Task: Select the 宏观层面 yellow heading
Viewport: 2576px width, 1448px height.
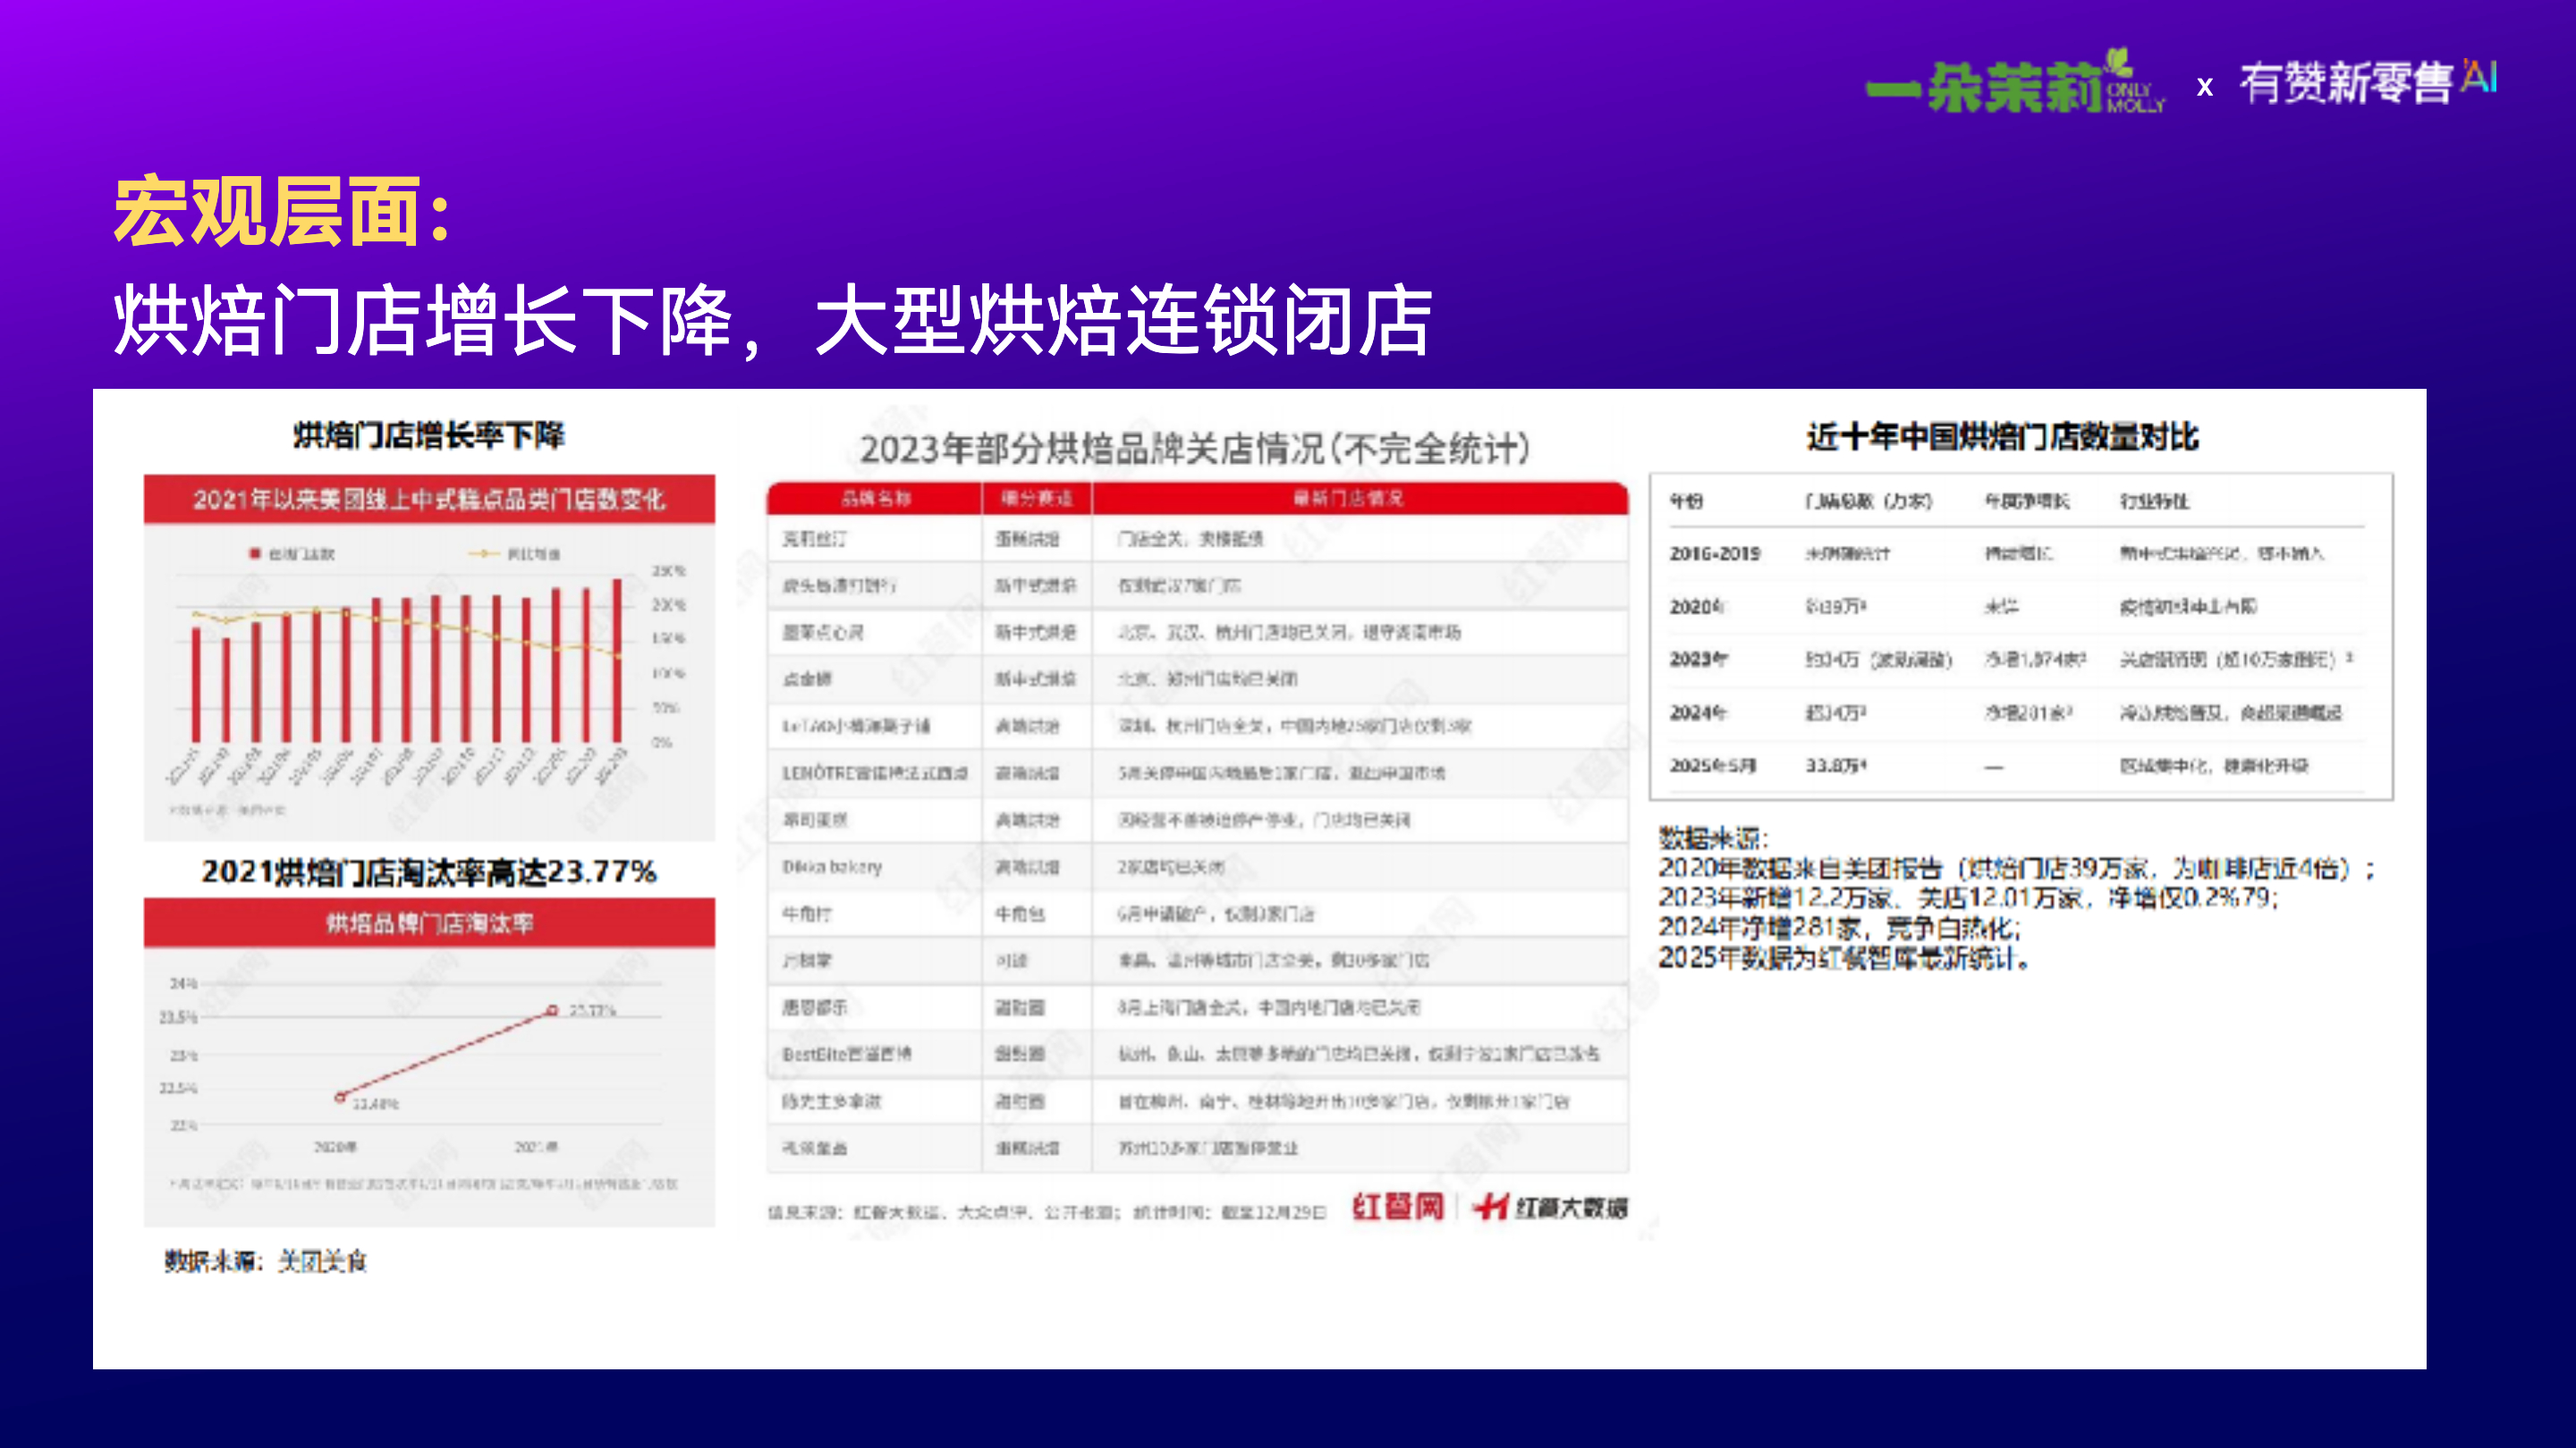Action: [283, 212]
